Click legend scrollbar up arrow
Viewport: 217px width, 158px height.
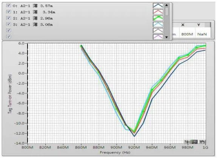tap(167, 5)
